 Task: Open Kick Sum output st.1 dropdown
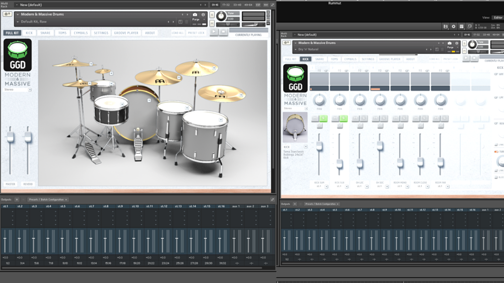click(x=326, y=187)
